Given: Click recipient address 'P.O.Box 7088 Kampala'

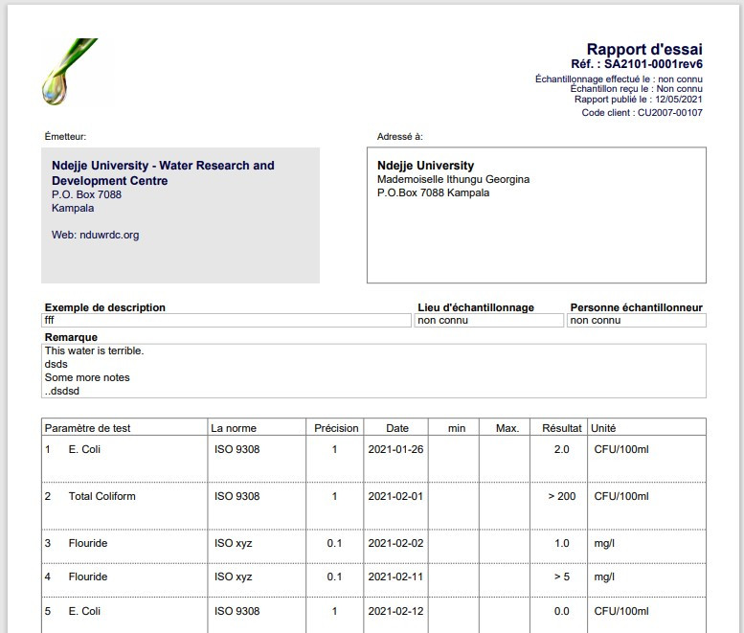Looking at the screenshot, I should (433, 192).
